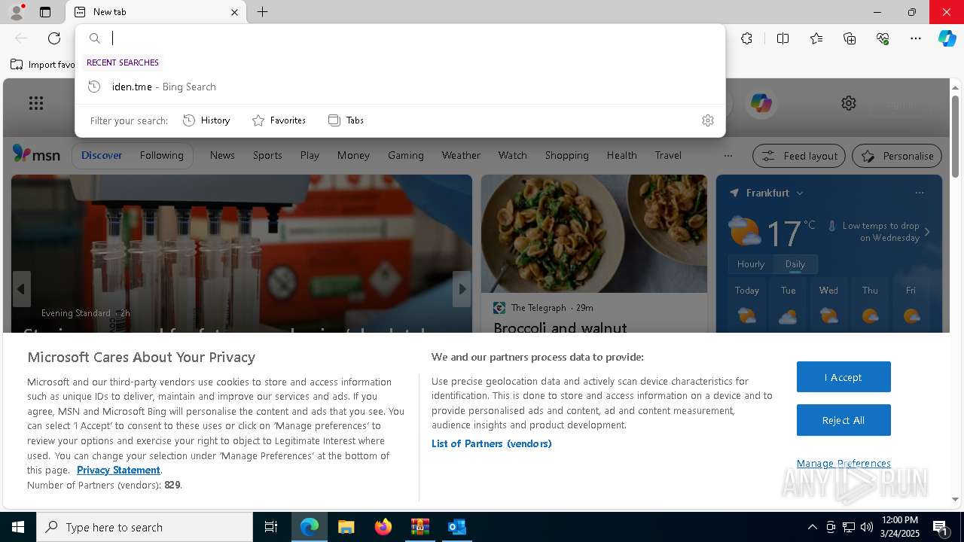
Task: Open Manage Preferences link
Action: [x=843, y=463]
